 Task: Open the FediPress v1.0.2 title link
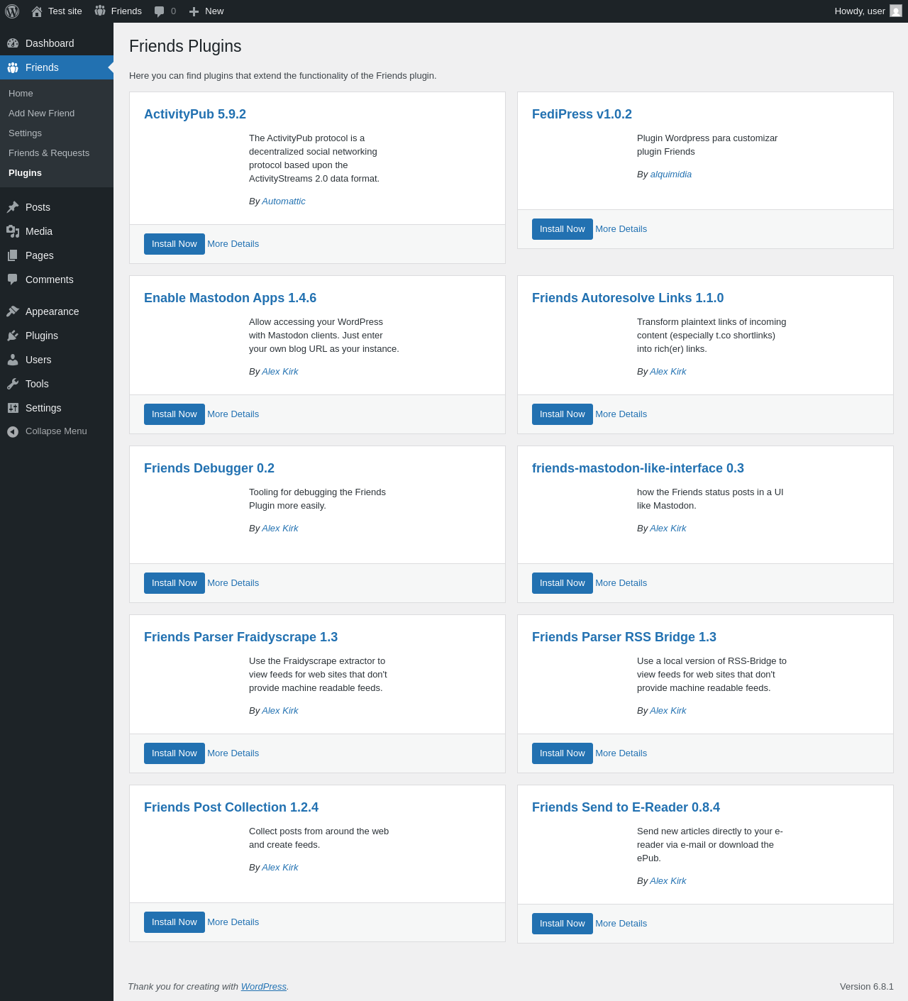pyautogui.click(x=582, y=114)
